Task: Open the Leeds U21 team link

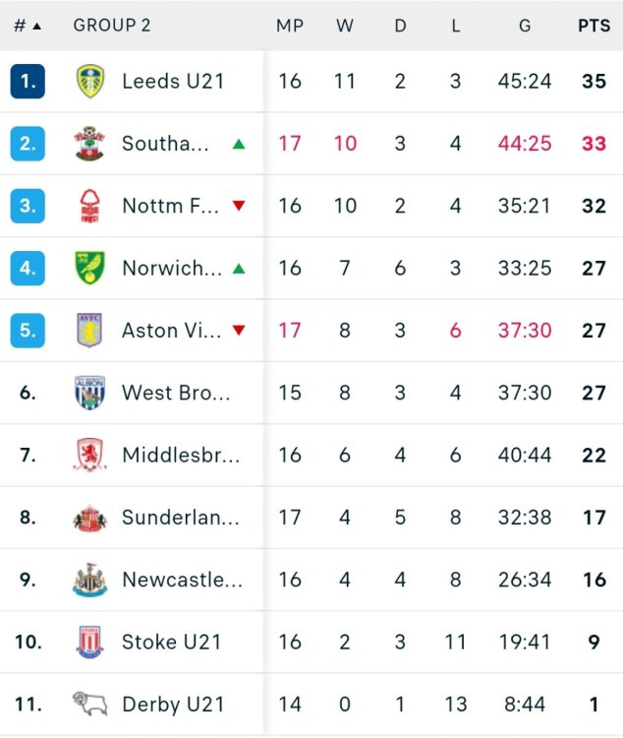Action: click(173, 82)
